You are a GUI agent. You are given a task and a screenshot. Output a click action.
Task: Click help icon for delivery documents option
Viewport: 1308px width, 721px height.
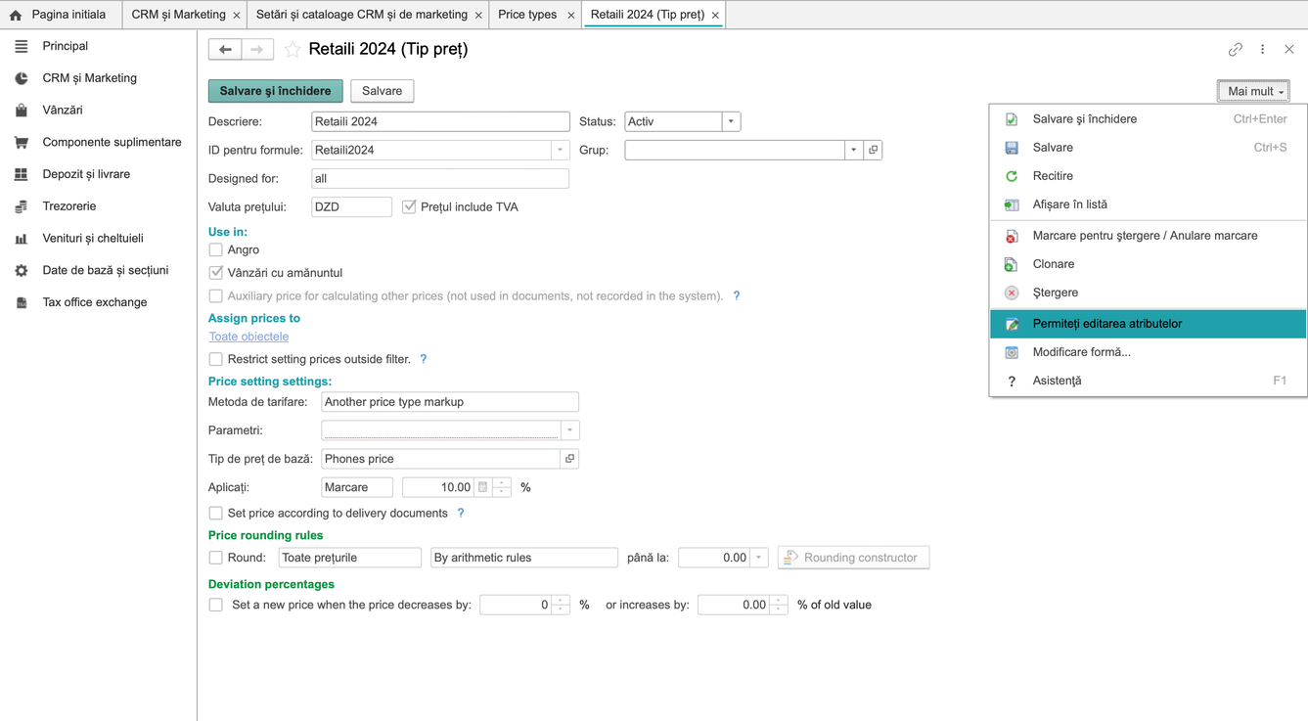tap(461, 513)
